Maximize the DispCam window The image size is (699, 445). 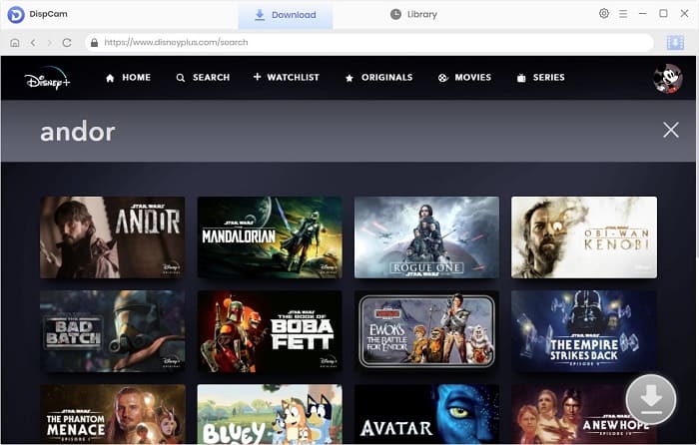click(x=663, y=14)
